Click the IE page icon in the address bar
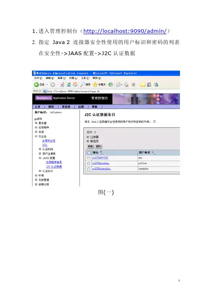The image size is (212, 300). point(45,91)
